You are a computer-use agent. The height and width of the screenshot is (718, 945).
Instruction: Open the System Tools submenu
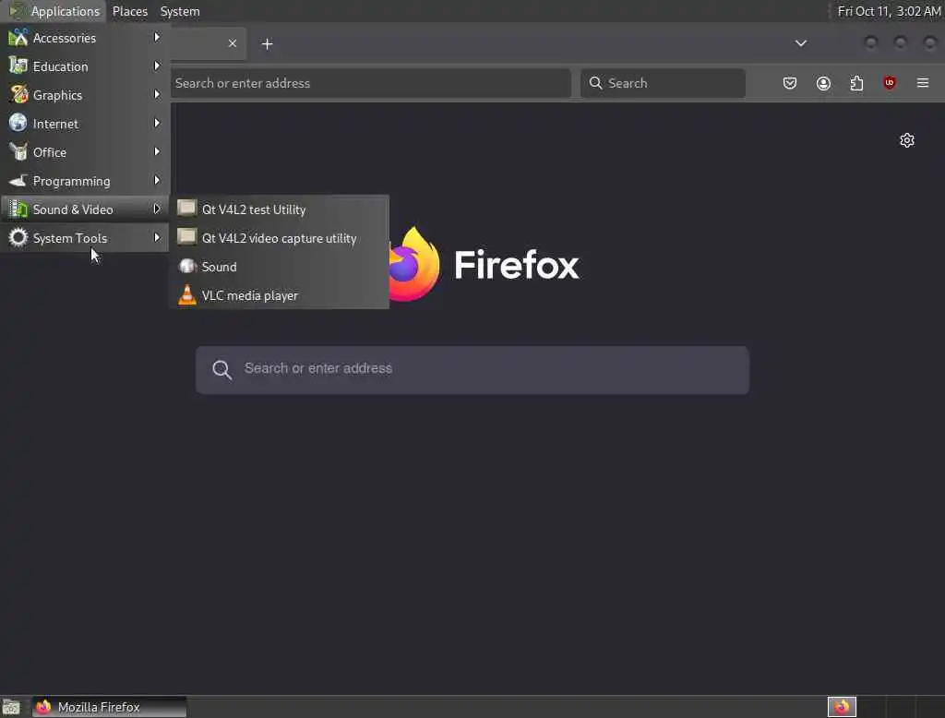[85, 238]
